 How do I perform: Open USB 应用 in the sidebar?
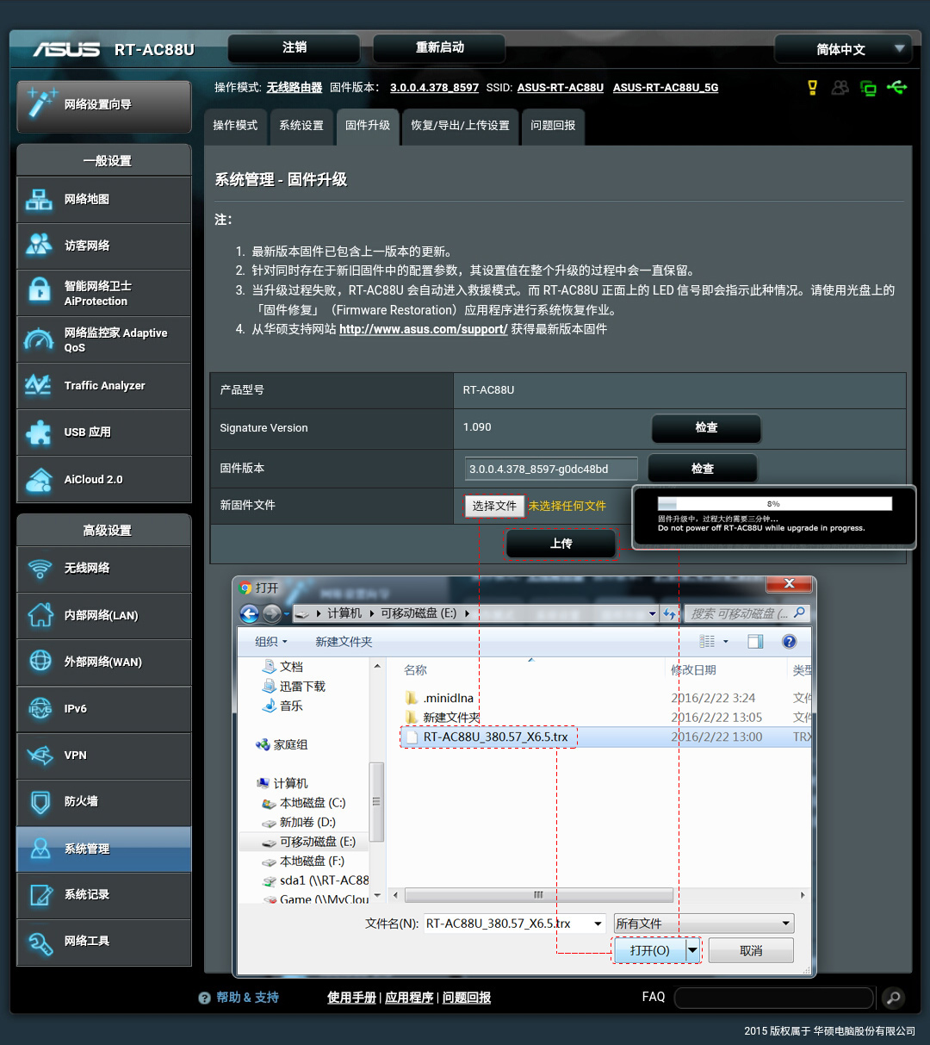(x=103, y=432)
